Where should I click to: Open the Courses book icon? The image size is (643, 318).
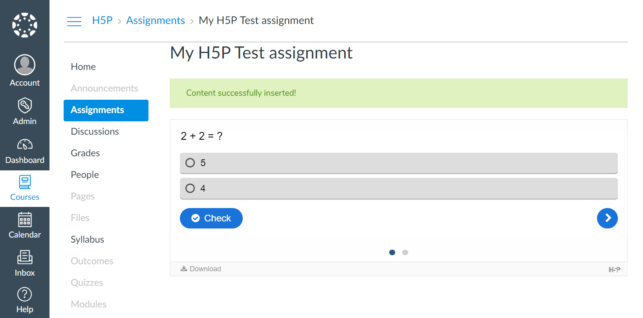(25, 182)
